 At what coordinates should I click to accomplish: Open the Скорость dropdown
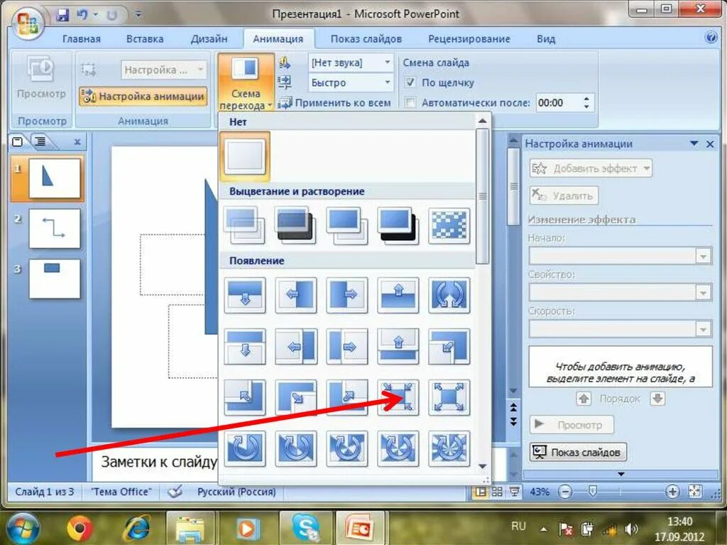(621, 329)
